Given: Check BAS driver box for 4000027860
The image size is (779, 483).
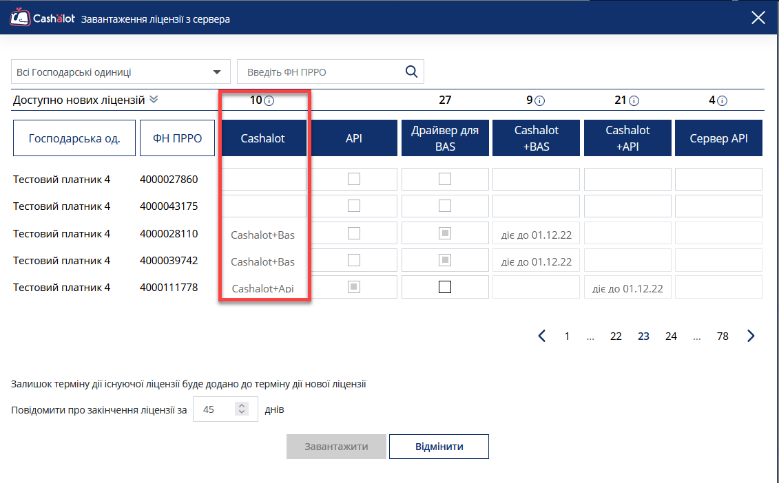Looking at the screenshot, I should coord(445,179).
